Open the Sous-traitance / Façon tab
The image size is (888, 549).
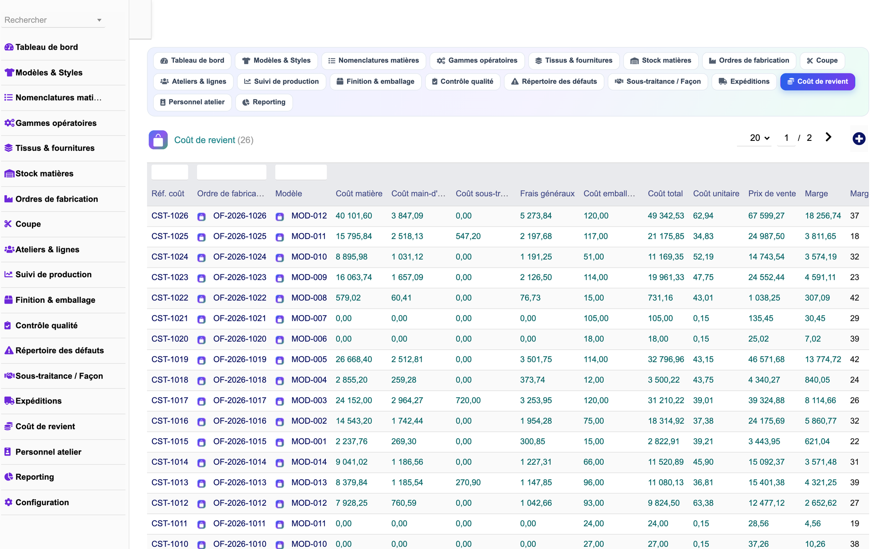(658, 82)
